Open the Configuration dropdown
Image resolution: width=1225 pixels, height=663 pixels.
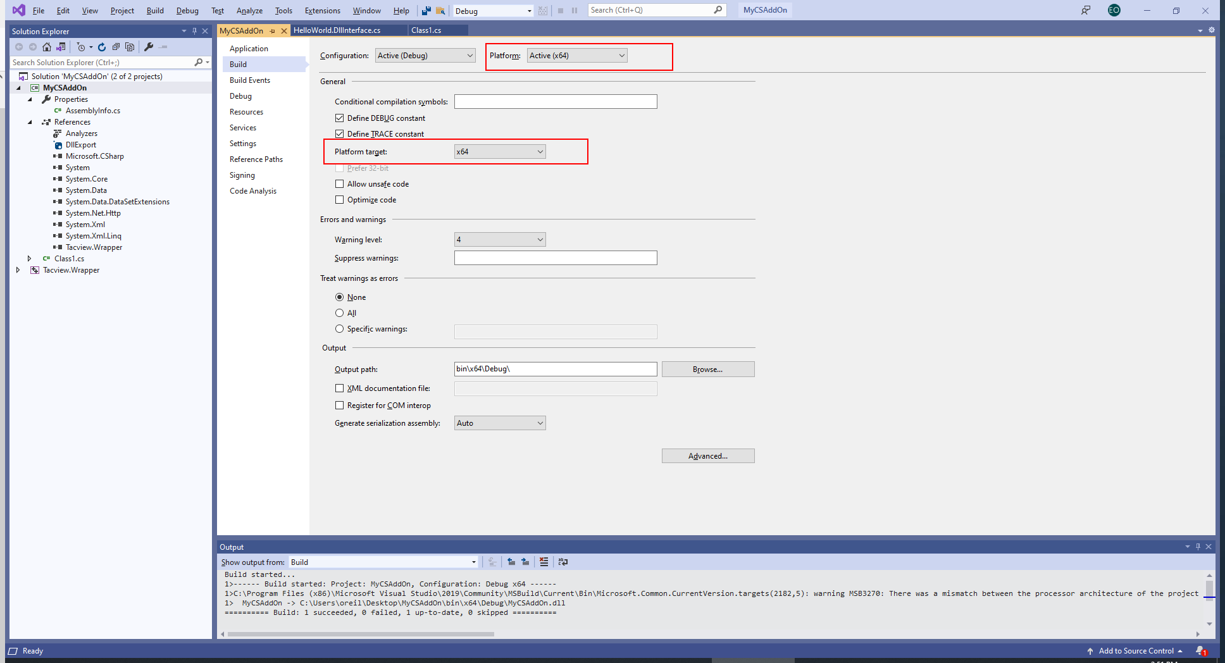425,56
